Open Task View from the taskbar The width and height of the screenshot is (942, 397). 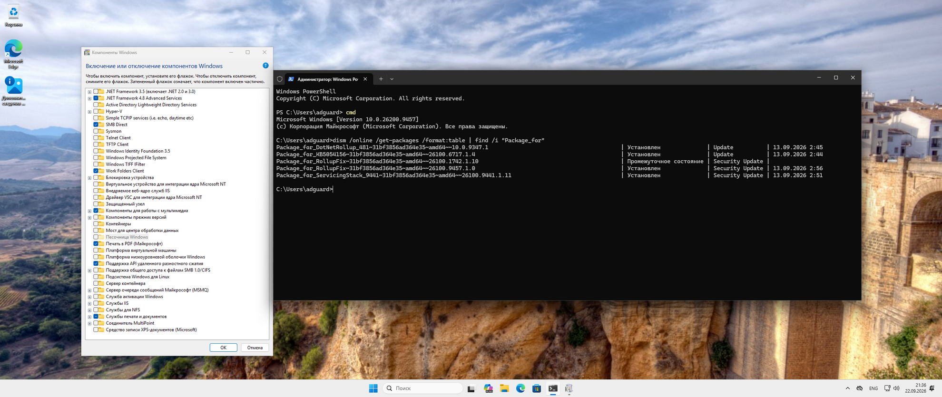click(x=471, y=388)
